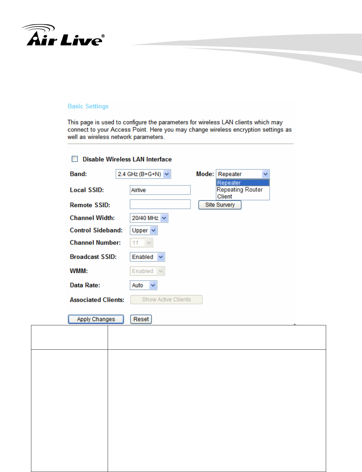Screen dimensions: 362x472
Task: Click the AirLive logo
Action: pyautogui.click(x=63, y=35)
